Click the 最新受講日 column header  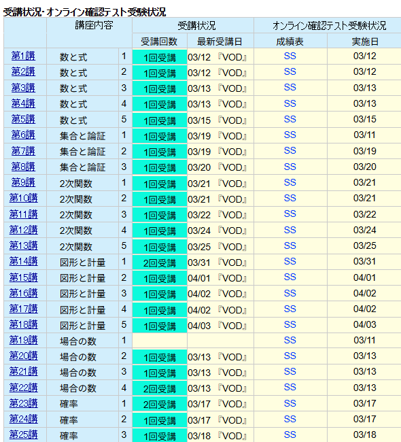220,41
